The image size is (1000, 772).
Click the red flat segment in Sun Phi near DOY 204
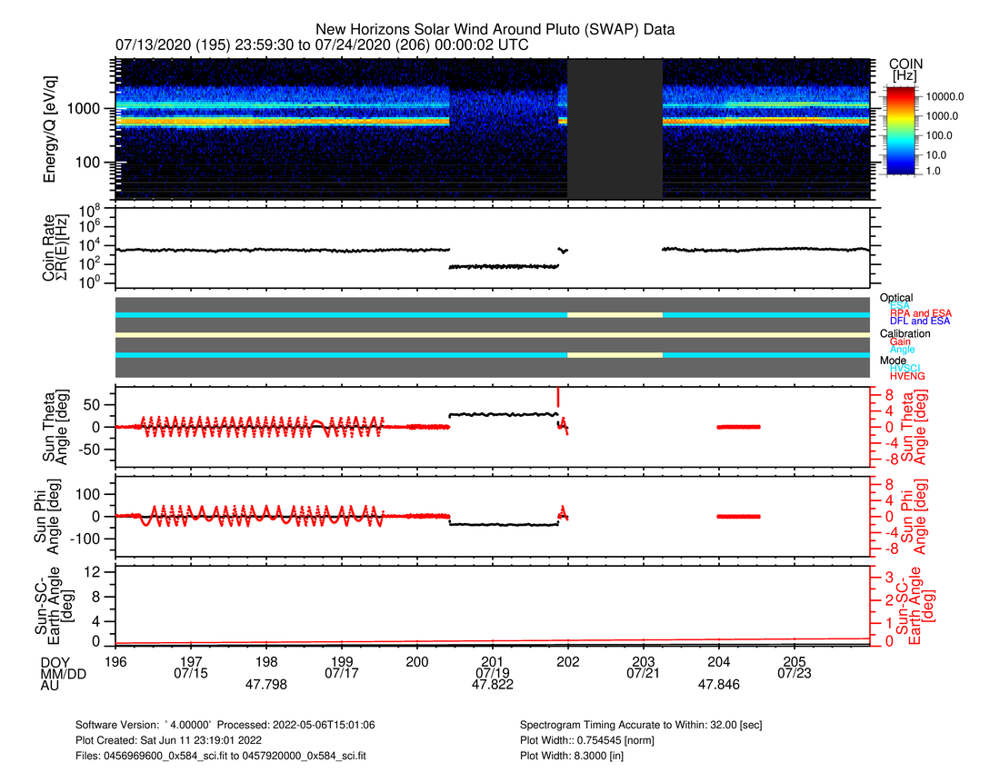738,516
